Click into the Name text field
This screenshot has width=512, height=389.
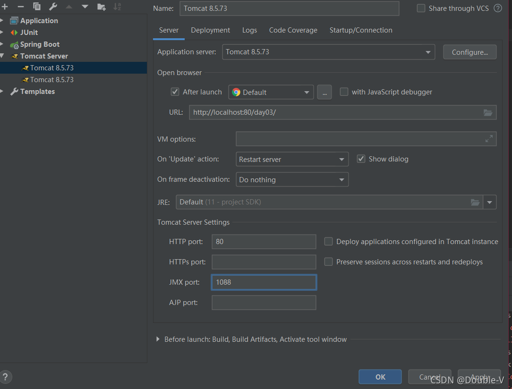290,8
